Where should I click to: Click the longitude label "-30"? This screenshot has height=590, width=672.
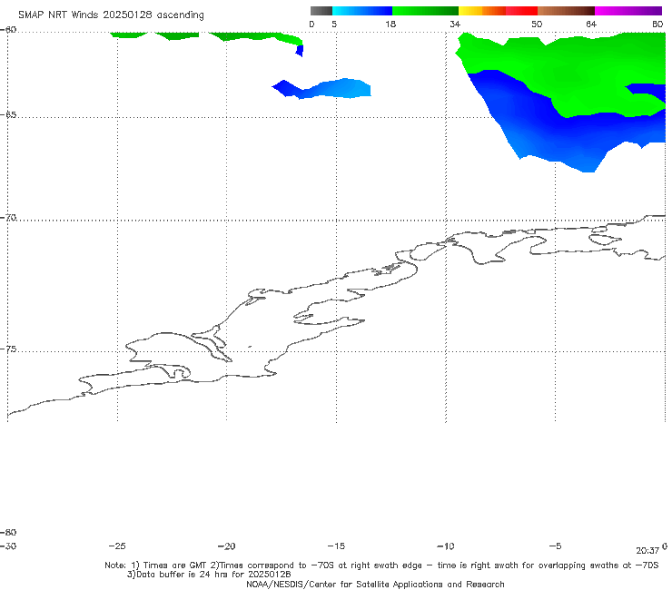click(8, 546)
